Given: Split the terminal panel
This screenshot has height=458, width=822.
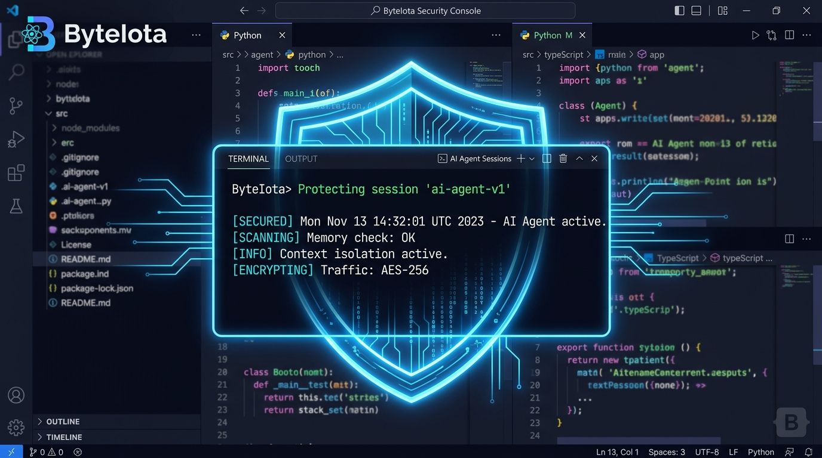Looking at the screenshot, I should pyautogui.click(x=546, y=159).
